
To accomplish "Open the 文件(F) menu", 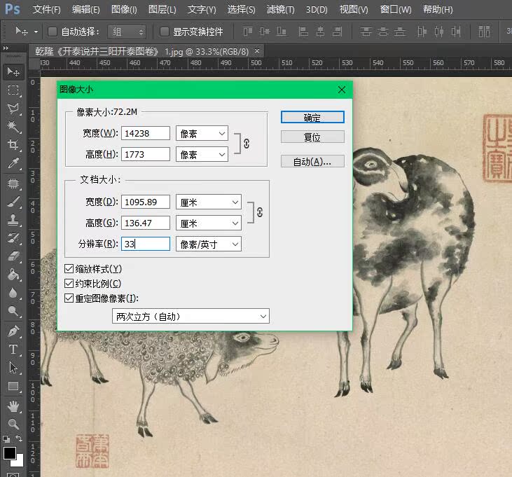I will click(46, 10).
